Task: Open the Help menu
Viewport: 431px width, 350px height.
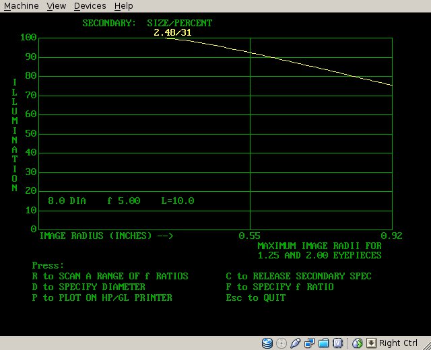Action: click(124, 6)
